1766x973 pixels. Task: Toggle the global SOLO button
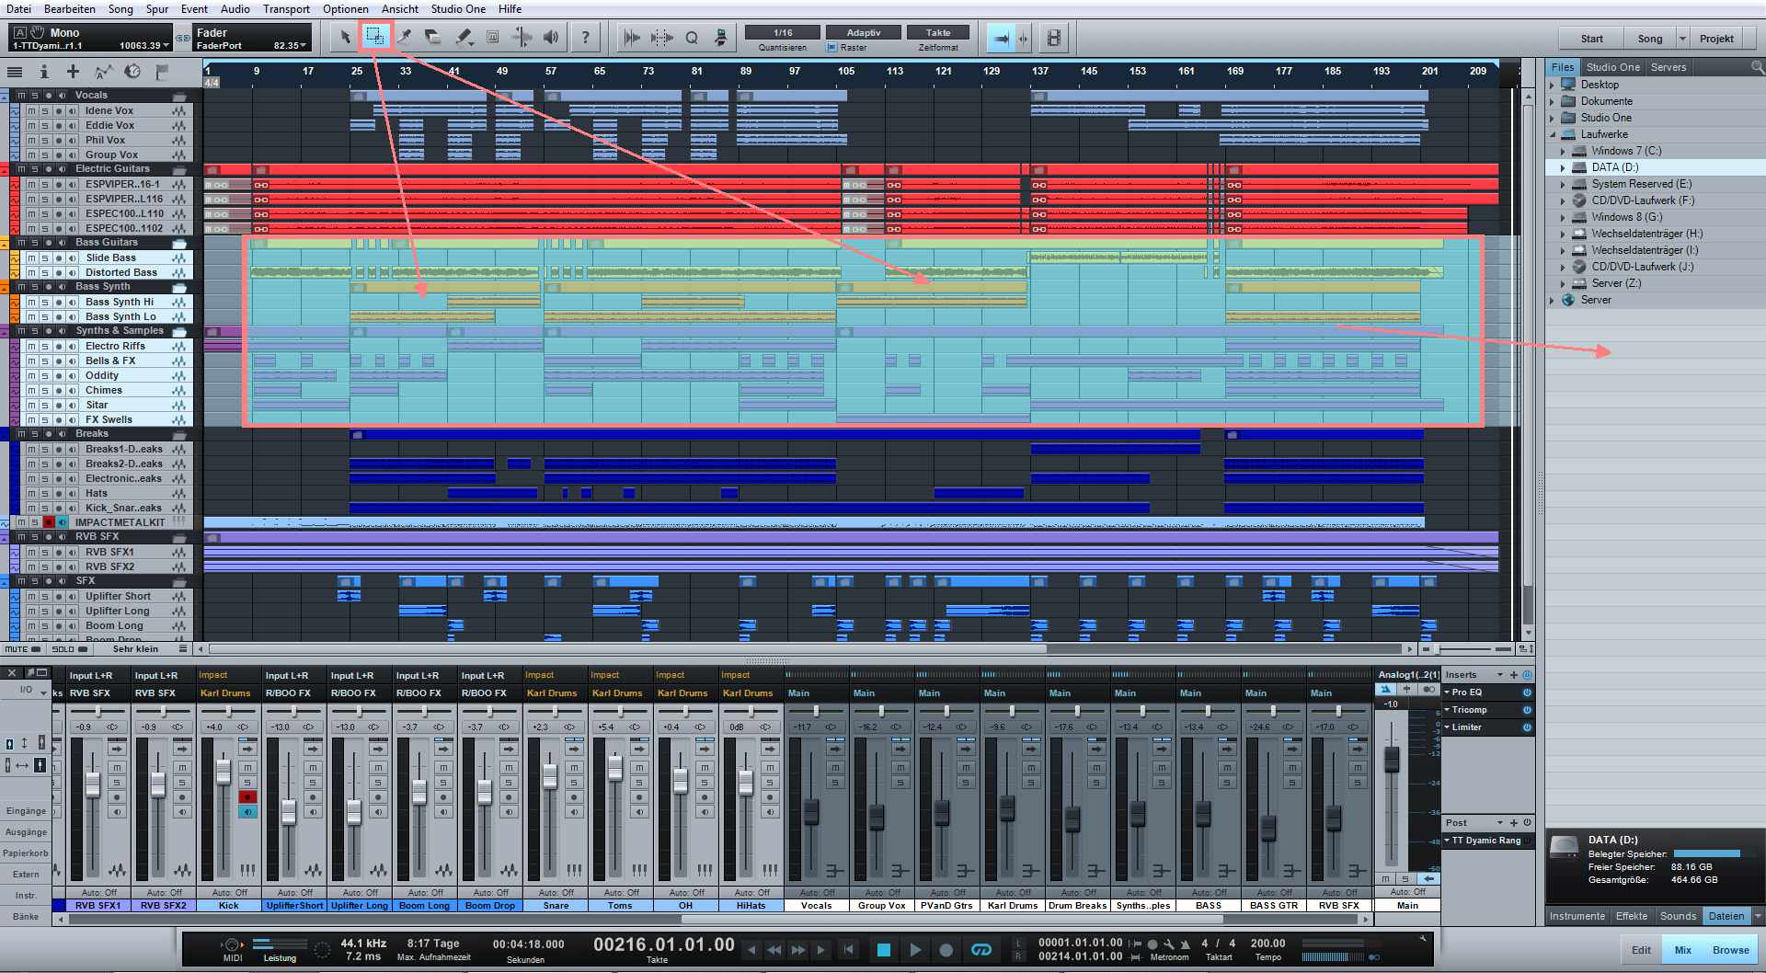[x=70, y=649]
